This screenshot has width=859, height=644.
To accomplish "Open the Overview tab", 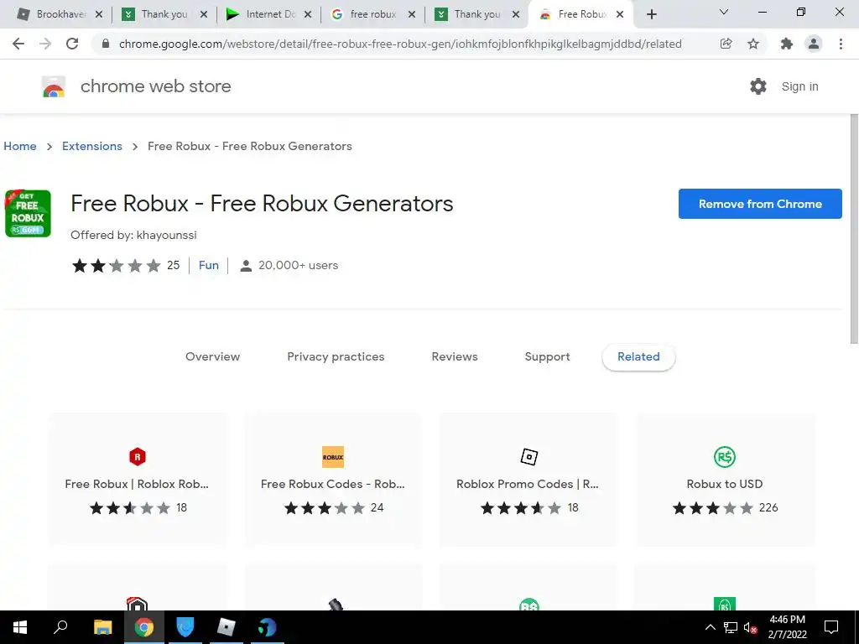I will pyautogui.click(x=212, y=357).
